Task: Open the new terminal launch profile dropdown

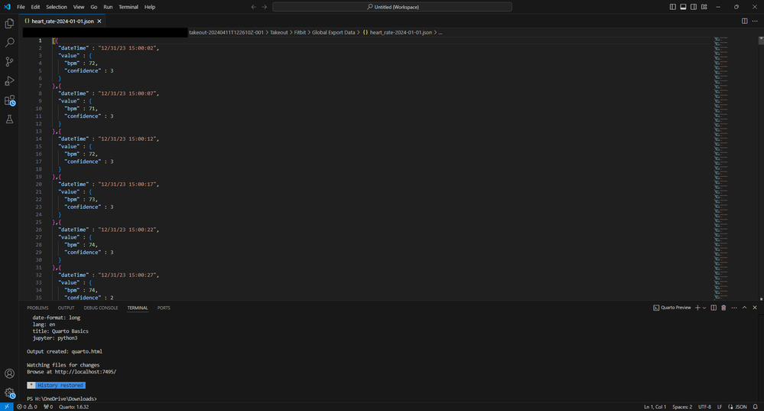Action: [x=704, y=308]
